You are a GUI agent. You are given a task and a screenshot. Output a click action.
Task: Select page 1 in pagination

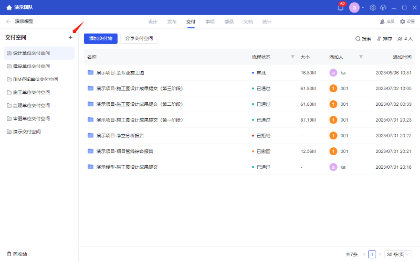point(372,254)
